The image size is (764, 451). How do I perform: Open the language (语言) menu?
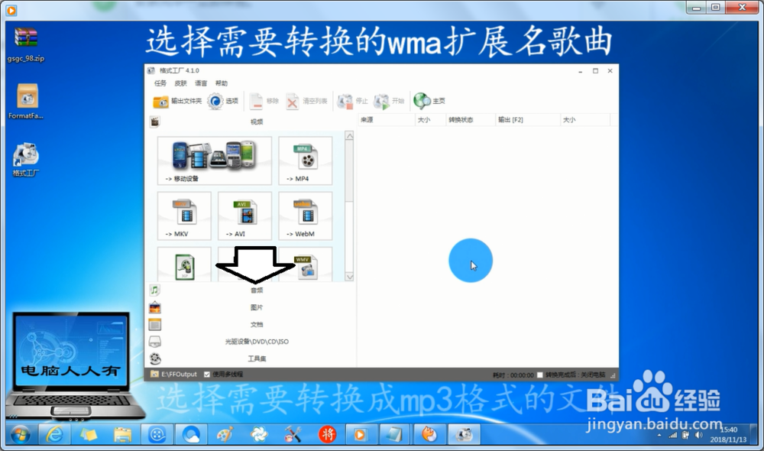point(201,83)
